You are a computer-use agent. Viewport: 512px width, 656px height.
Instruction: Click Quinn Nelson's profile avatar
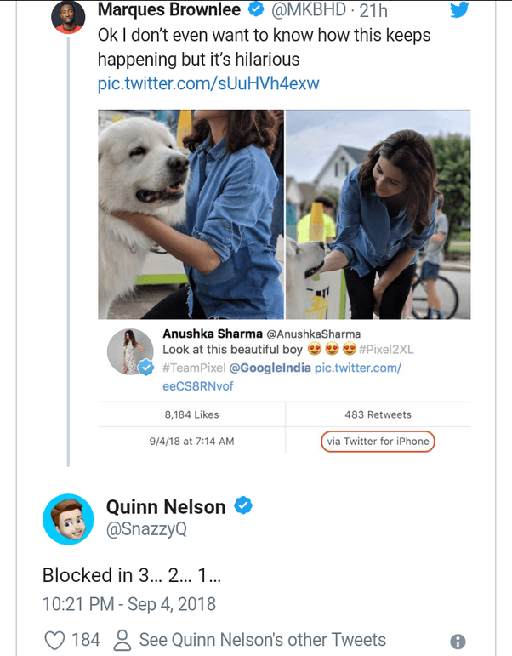click(x=68, y=518)
